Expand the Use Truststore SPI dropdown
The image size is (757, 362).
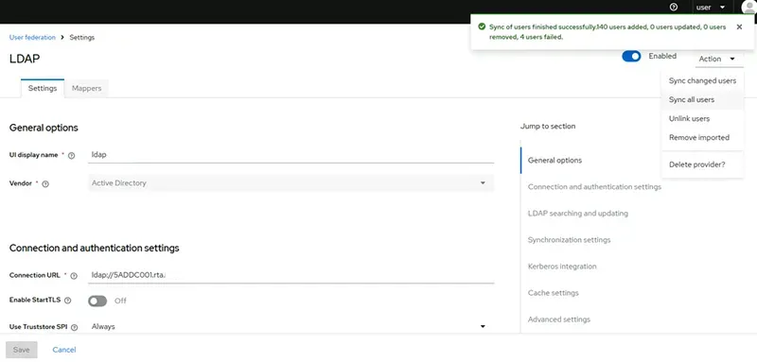[291, 326]
